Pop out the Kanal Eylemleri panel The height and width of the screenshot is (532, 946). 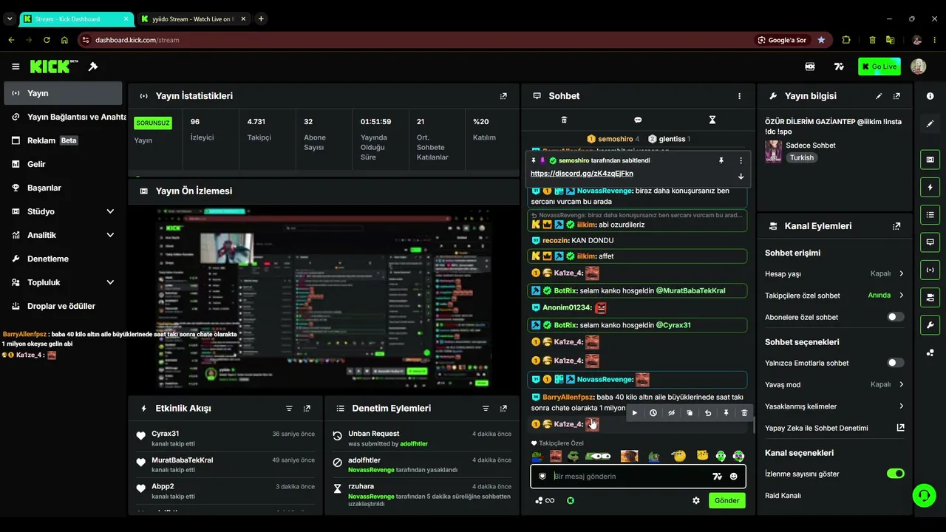(896, 226)
